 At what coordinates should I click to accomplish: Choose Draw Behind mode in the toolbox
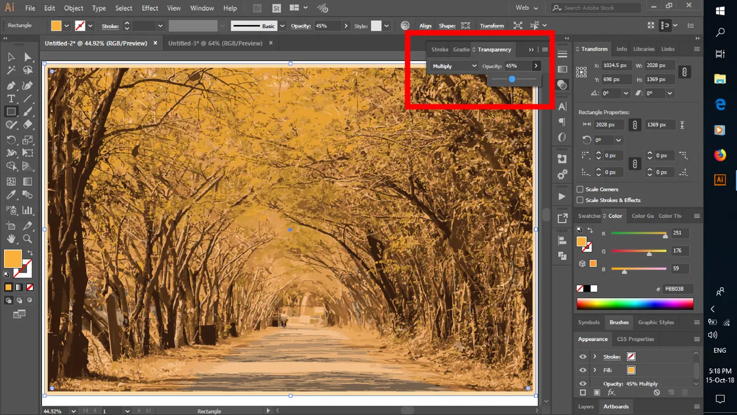19,300
